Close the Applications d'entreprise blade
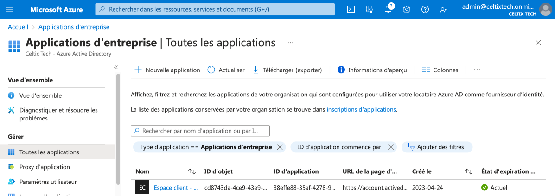This screenshot has height=196, width=555. pyautogui.click(x=538, y=43)
